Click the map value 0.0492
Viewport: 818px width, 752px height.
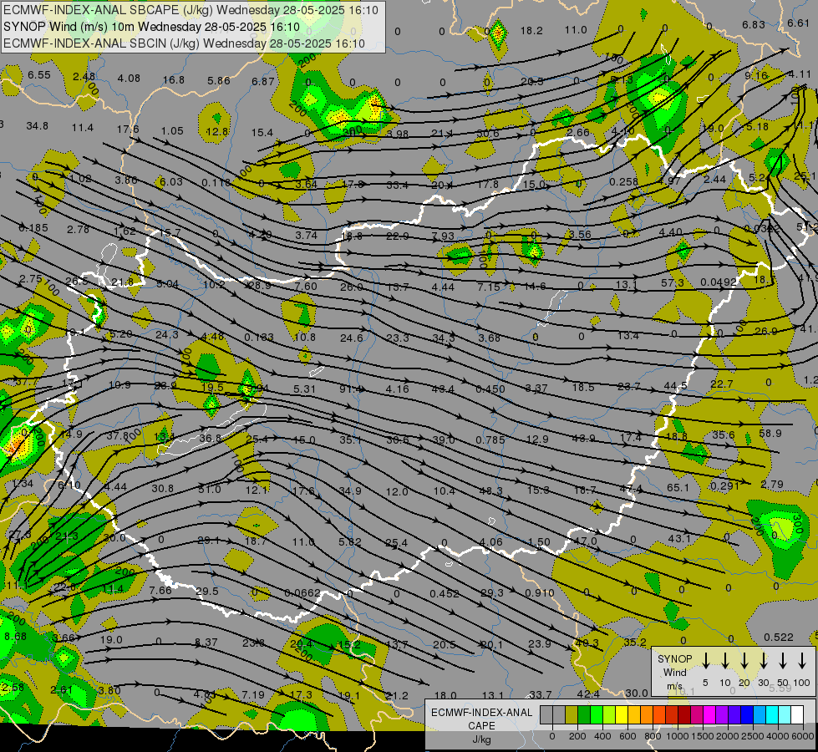(x=719, y=282)
